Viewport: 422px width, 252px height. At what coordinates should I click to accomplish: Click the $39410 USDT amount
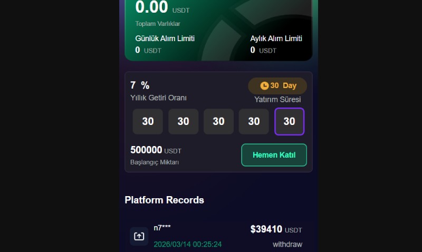[276, 229]
